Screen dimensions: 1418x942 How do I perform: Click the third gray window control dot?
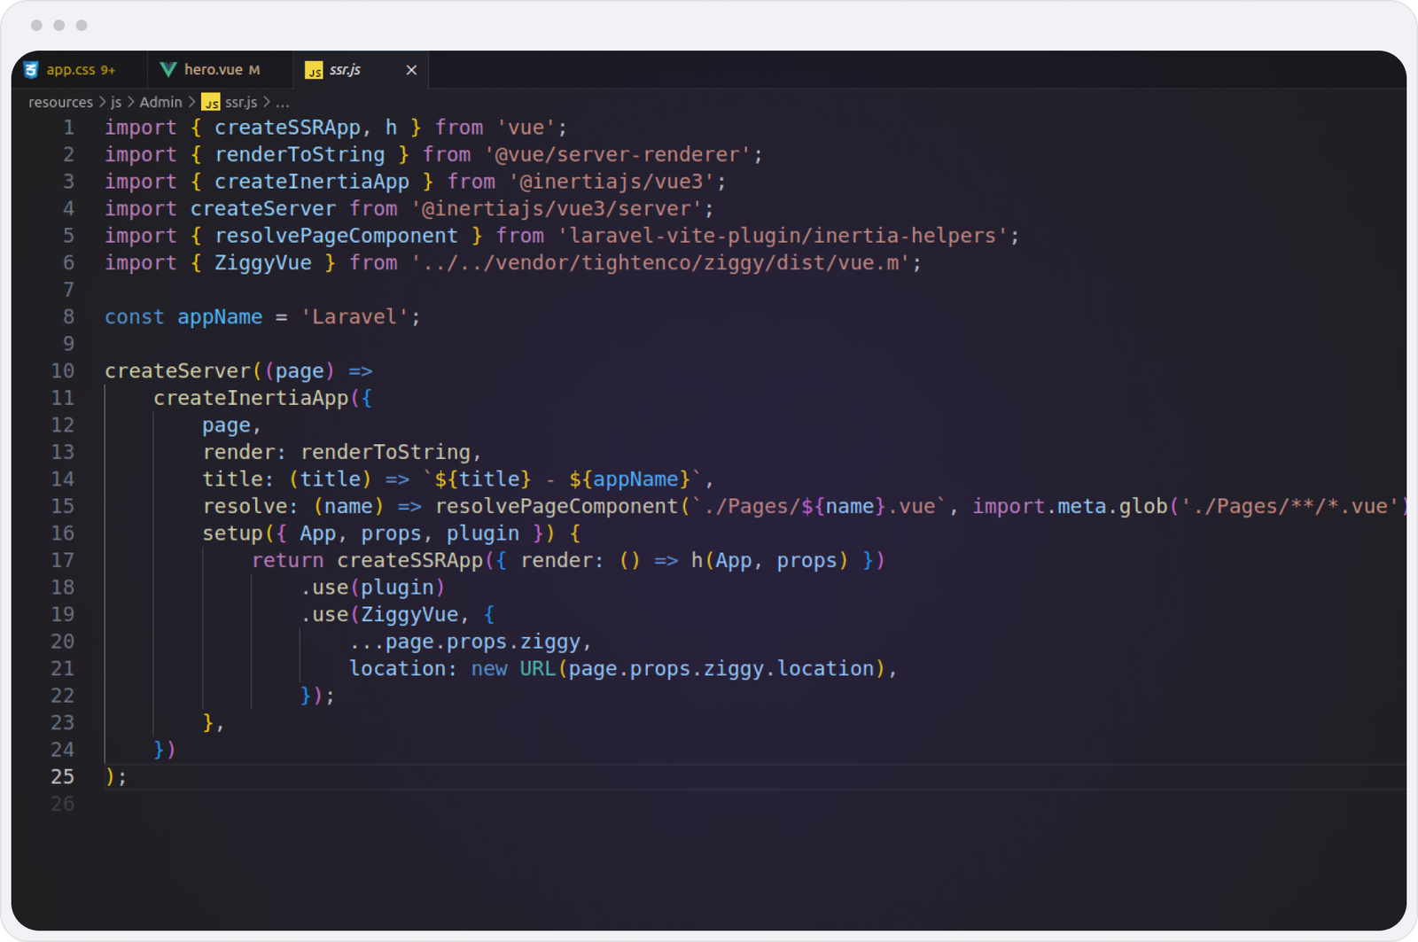click(x=82, y=26)
